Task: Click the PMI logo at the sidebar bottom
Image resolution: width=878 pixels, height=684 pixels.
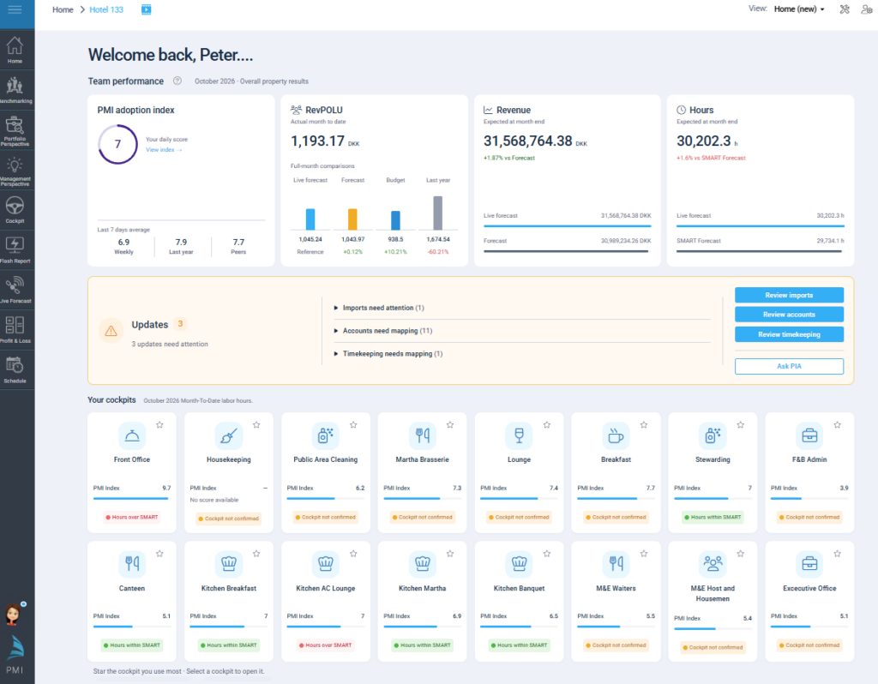Action: coord(15,655)
